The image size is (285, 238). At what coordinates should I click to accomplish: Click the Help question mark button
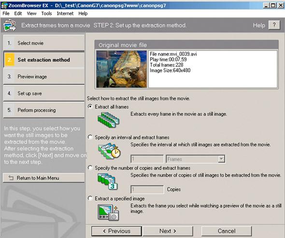pos(274,25)
